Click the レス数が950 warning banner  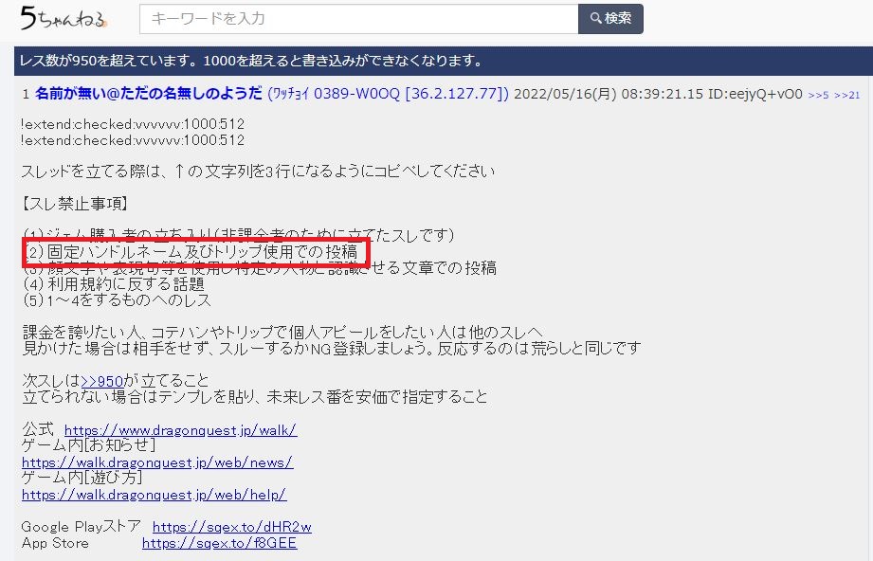click(x=252, y=62)
